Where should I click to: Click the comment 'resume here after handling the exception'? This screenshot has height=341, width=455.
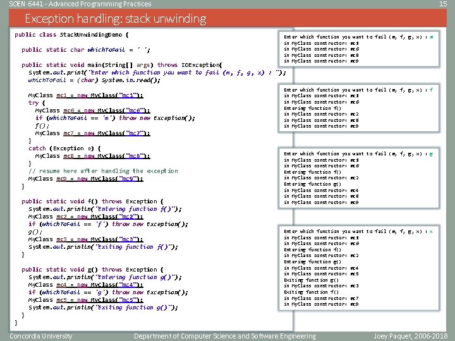(x=103, y=171)
